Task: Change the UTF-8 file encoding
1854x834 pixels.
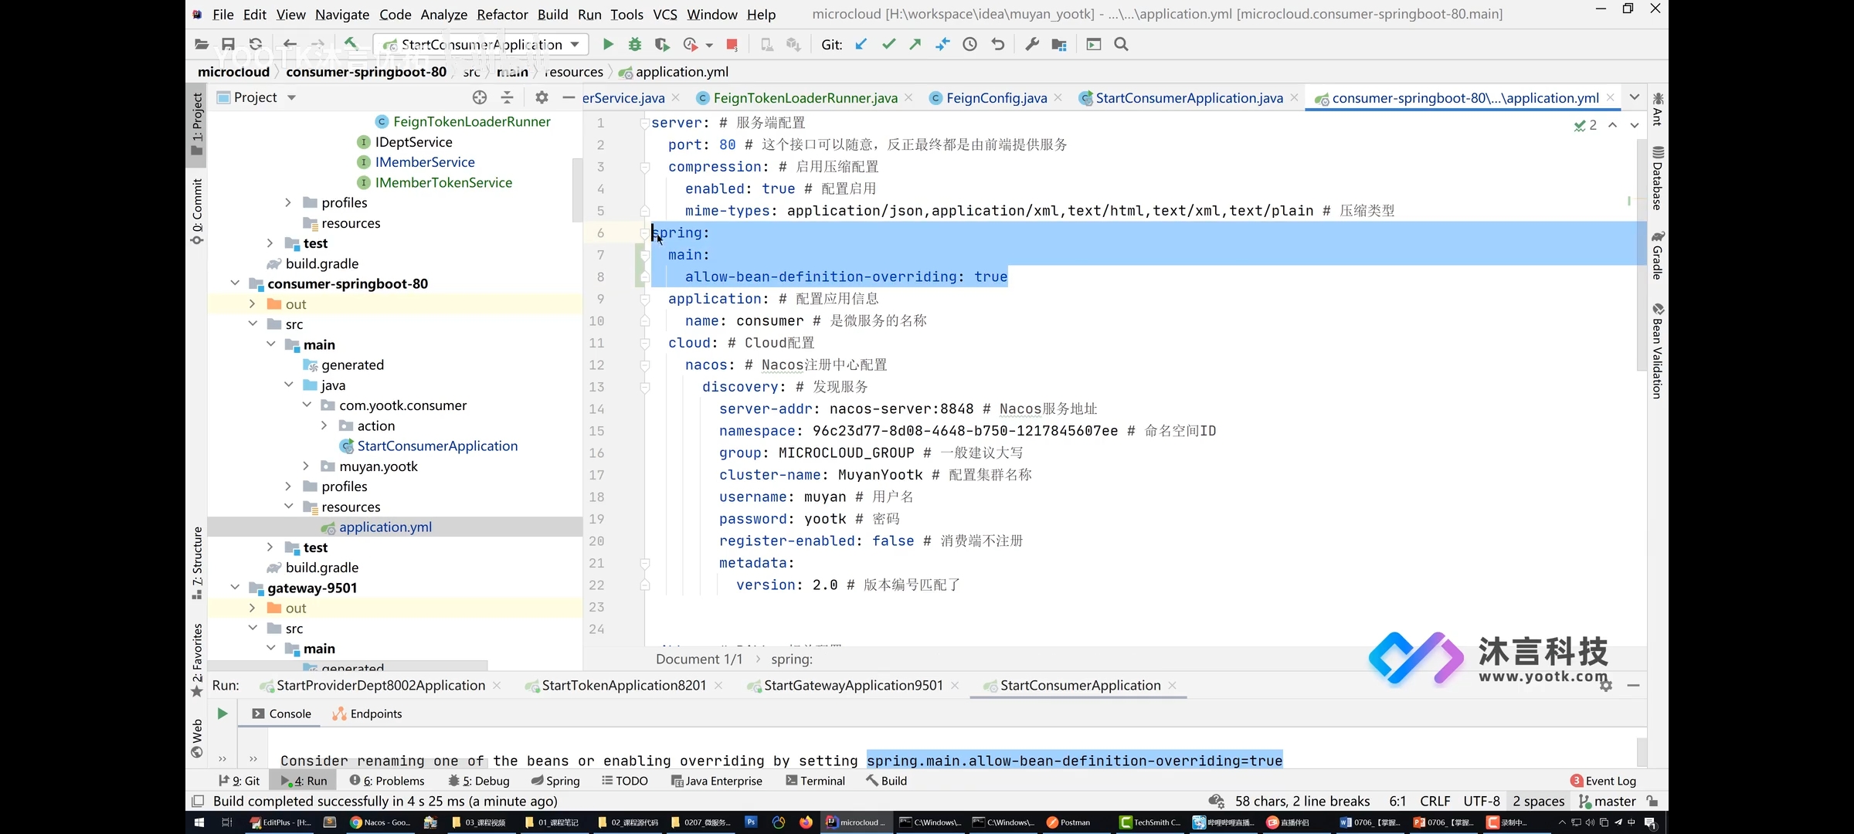Action: pyautogui.click(x=1481, y=802)
